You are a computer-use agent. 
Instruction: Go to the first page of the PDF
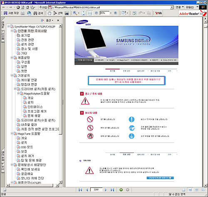[80, 190]
